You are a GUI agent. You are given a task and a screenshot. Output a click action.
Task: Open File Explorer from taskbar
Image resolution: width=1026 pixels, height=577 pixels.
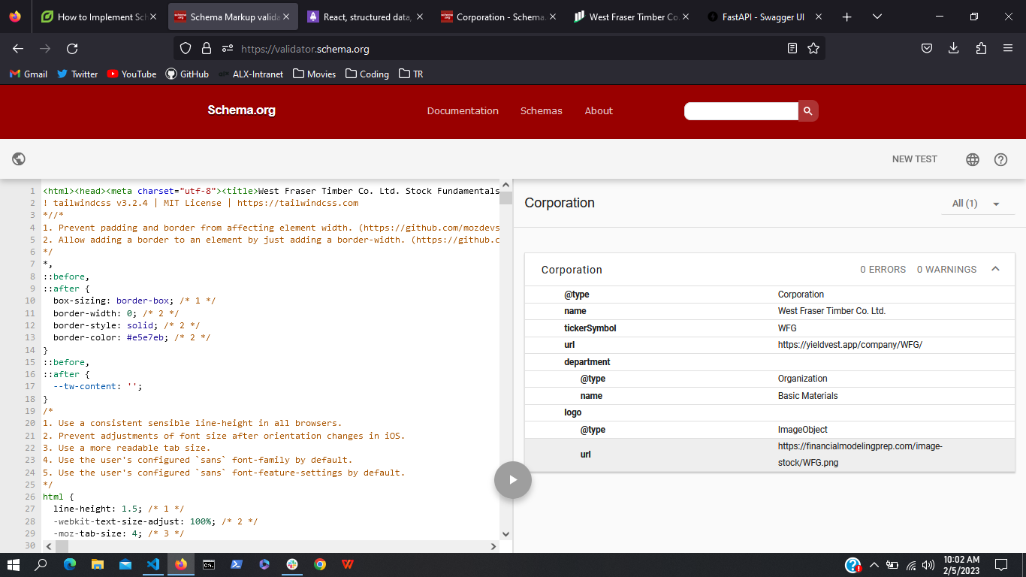(98, 564)
